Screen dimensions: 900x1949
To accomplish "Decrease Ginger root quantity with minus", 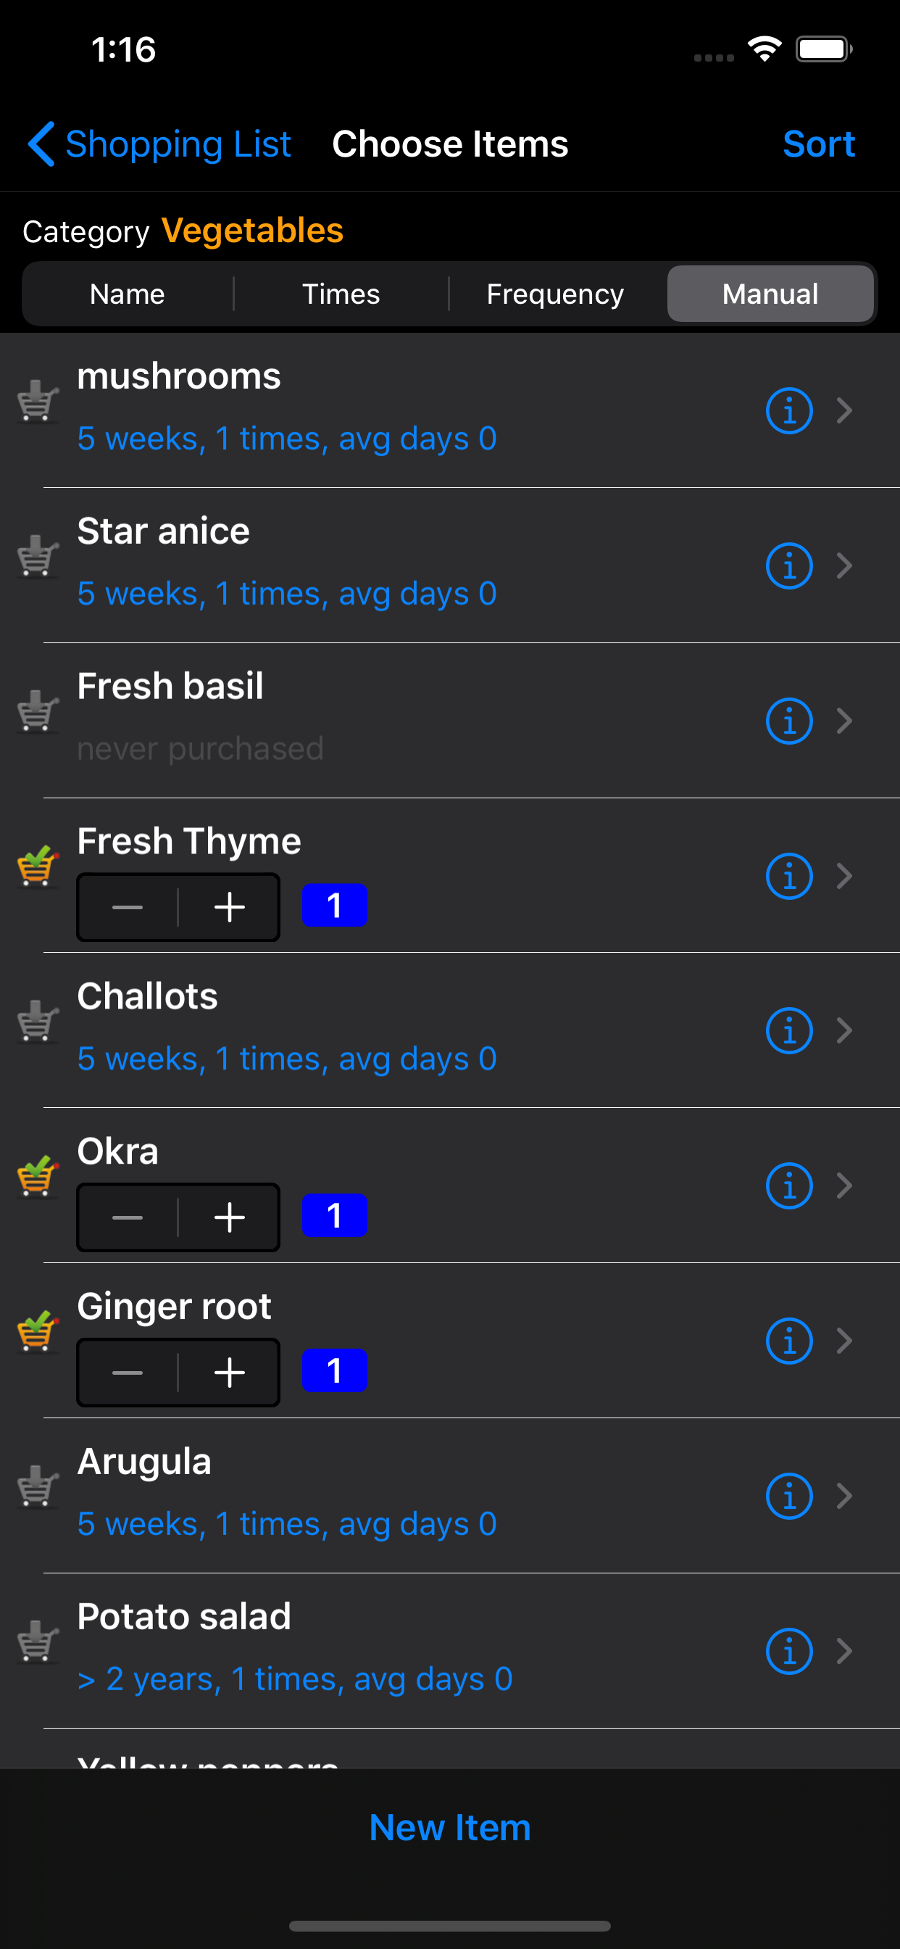I will (x=127, y=1373).
